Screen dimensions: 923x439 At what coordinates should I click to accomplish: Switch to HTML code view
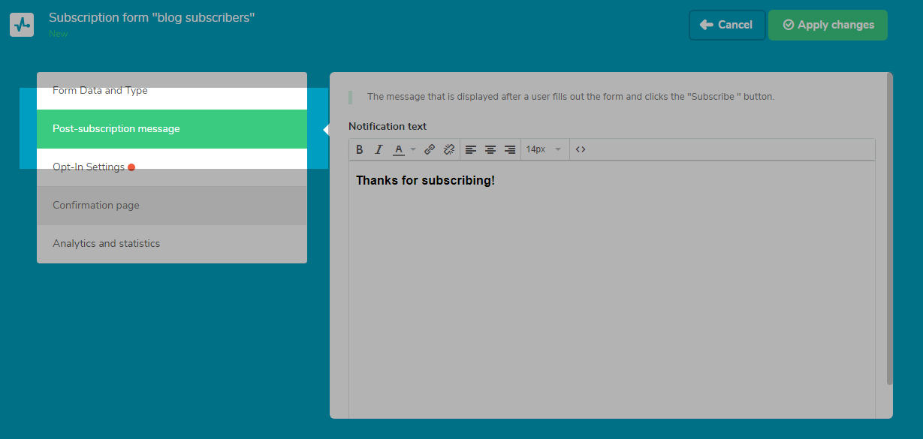coord(580,149)
